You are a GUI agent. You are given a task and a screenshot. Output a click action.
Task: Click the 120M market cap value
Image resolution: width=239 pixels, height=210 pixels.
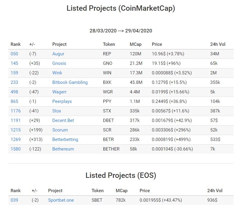pyautogui.click(x=136, y=54)
